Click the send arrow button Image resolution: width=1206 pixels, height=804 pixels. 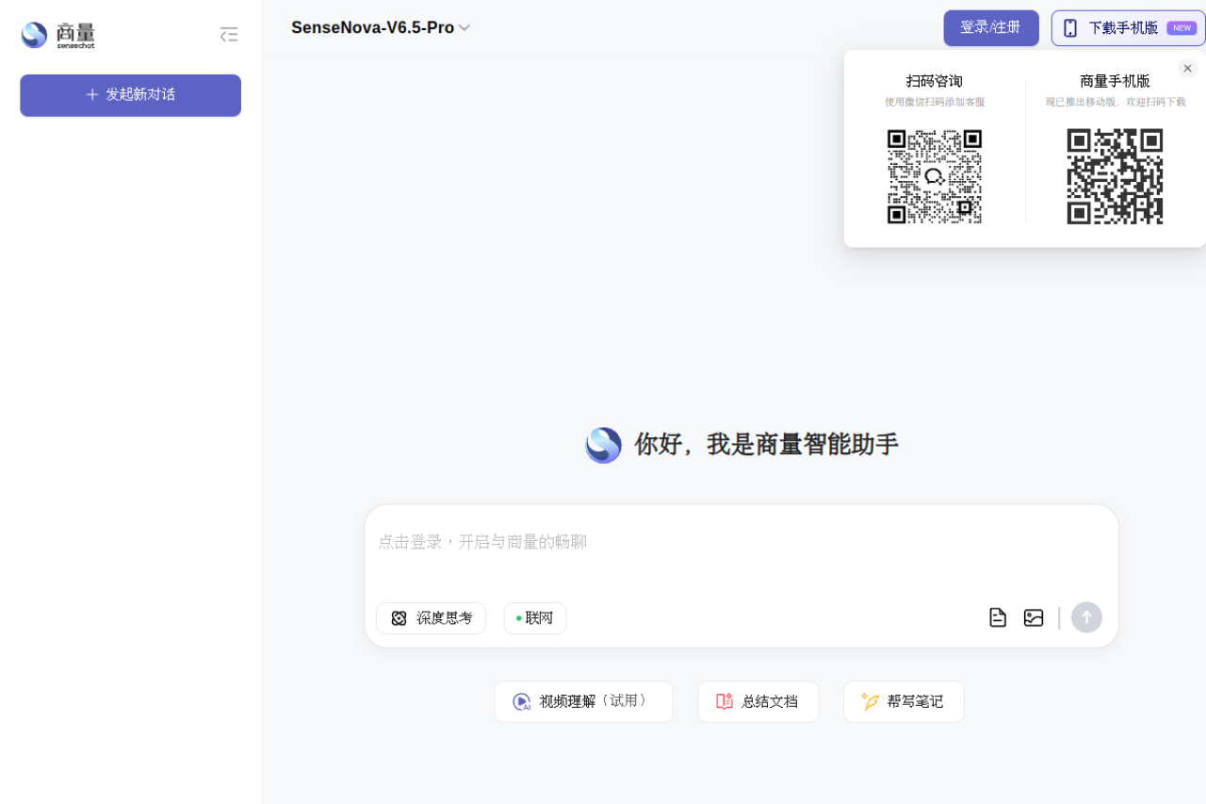[1086, 617]
